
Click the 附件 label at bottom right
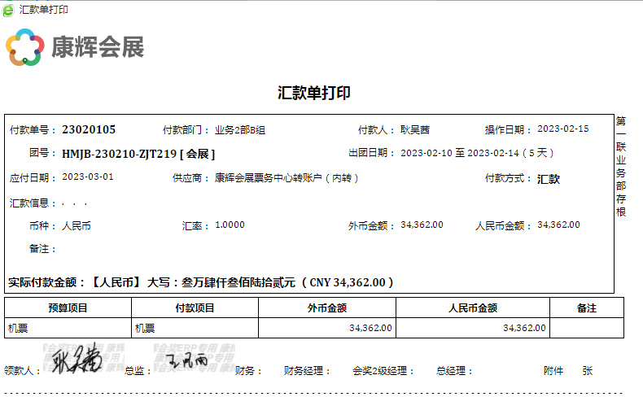pos(553,370)
